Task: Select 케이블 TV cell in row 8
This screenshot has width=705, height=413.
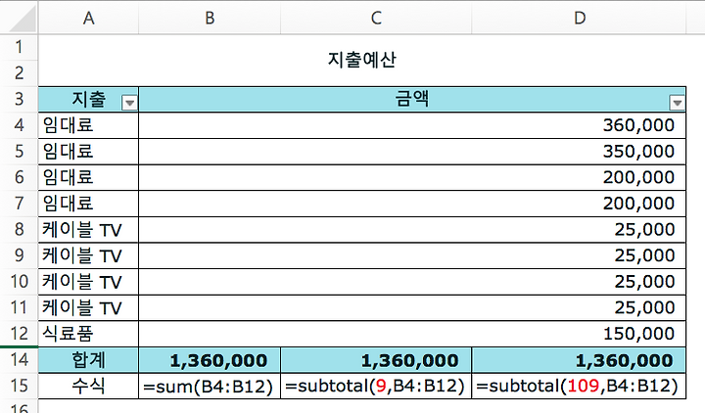Action: (88, 229)
